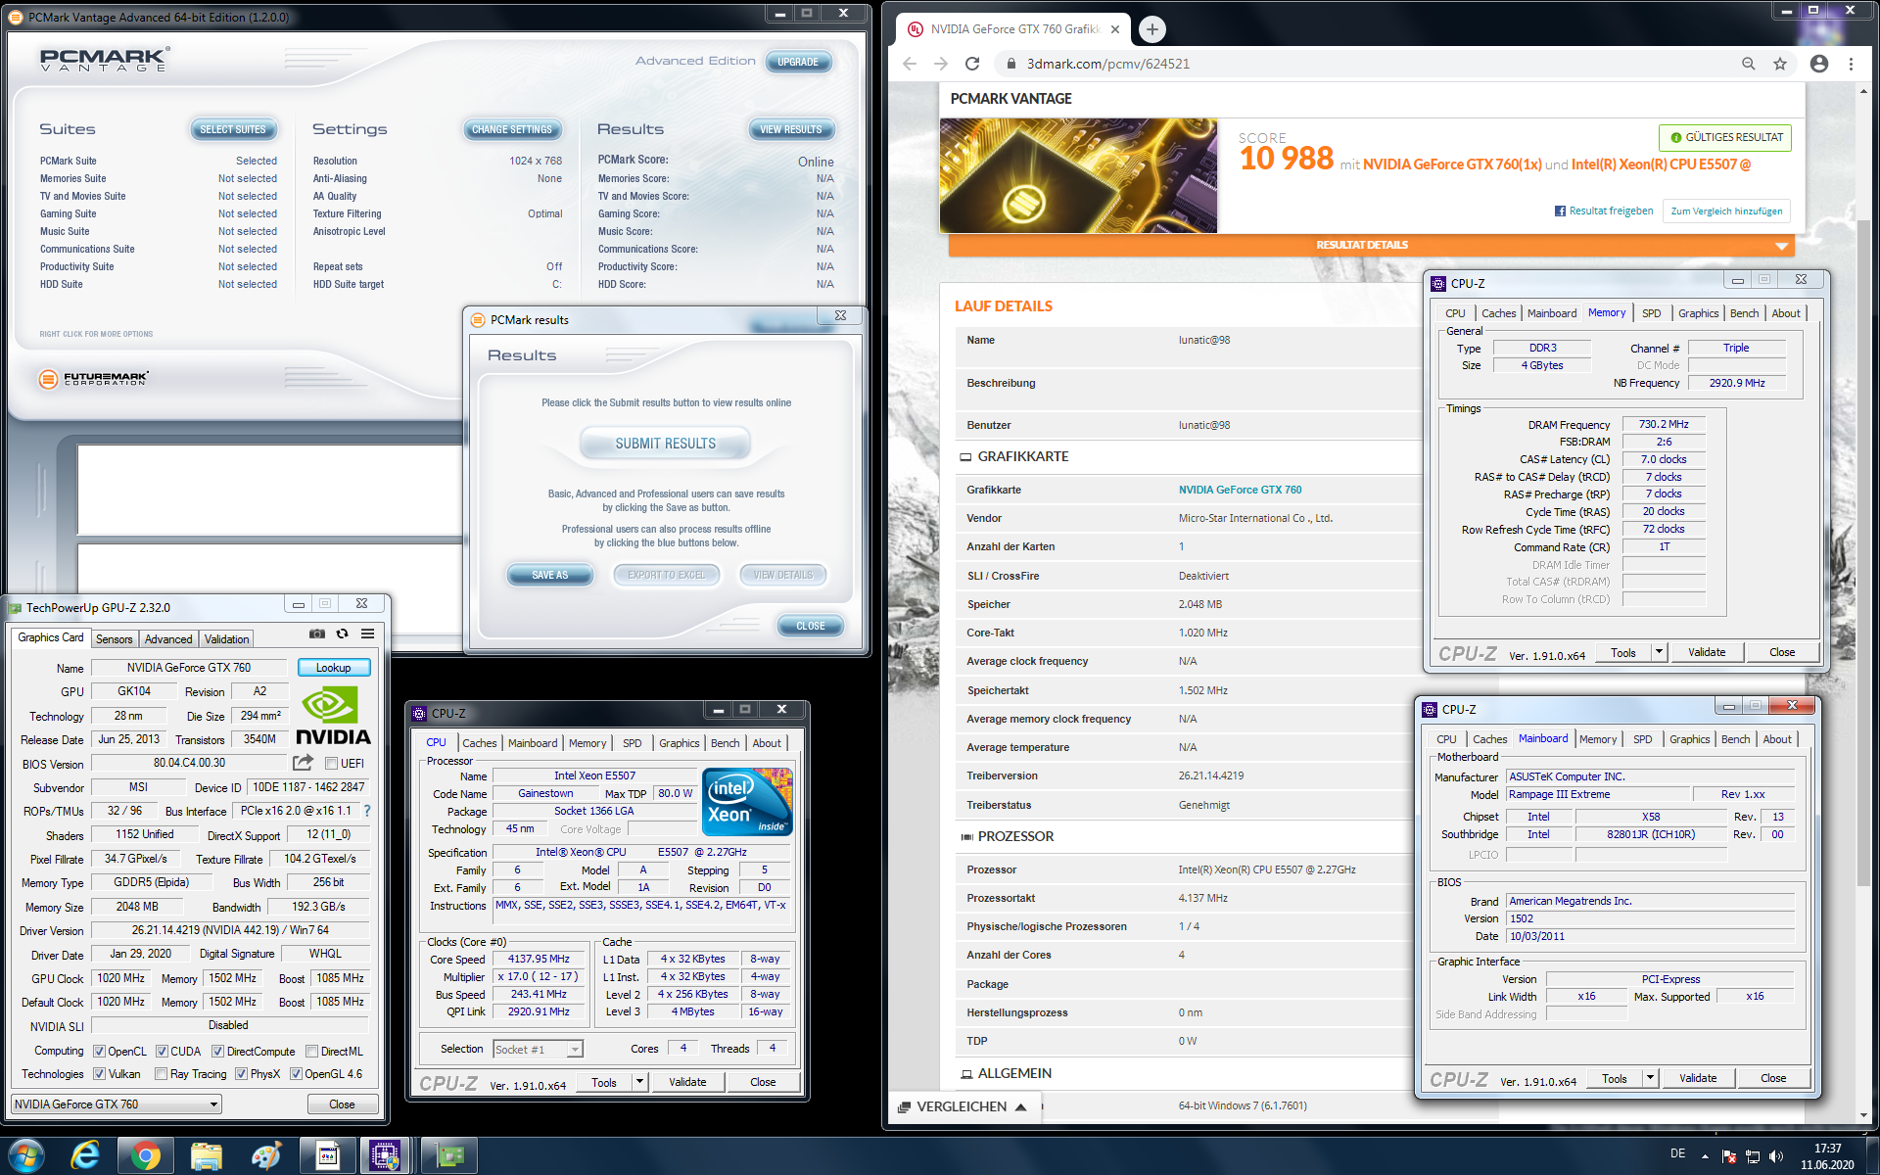This screenshot has width=1880, height=1175.
Task: Toggle the PhysX checkbox
Action: [x=241, y=1074]
